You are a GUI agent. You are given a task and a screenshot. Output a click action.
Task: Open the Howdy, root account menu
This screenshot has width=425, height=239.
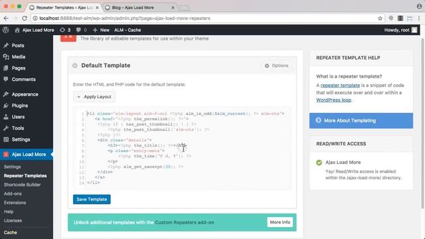pos(400,30)
